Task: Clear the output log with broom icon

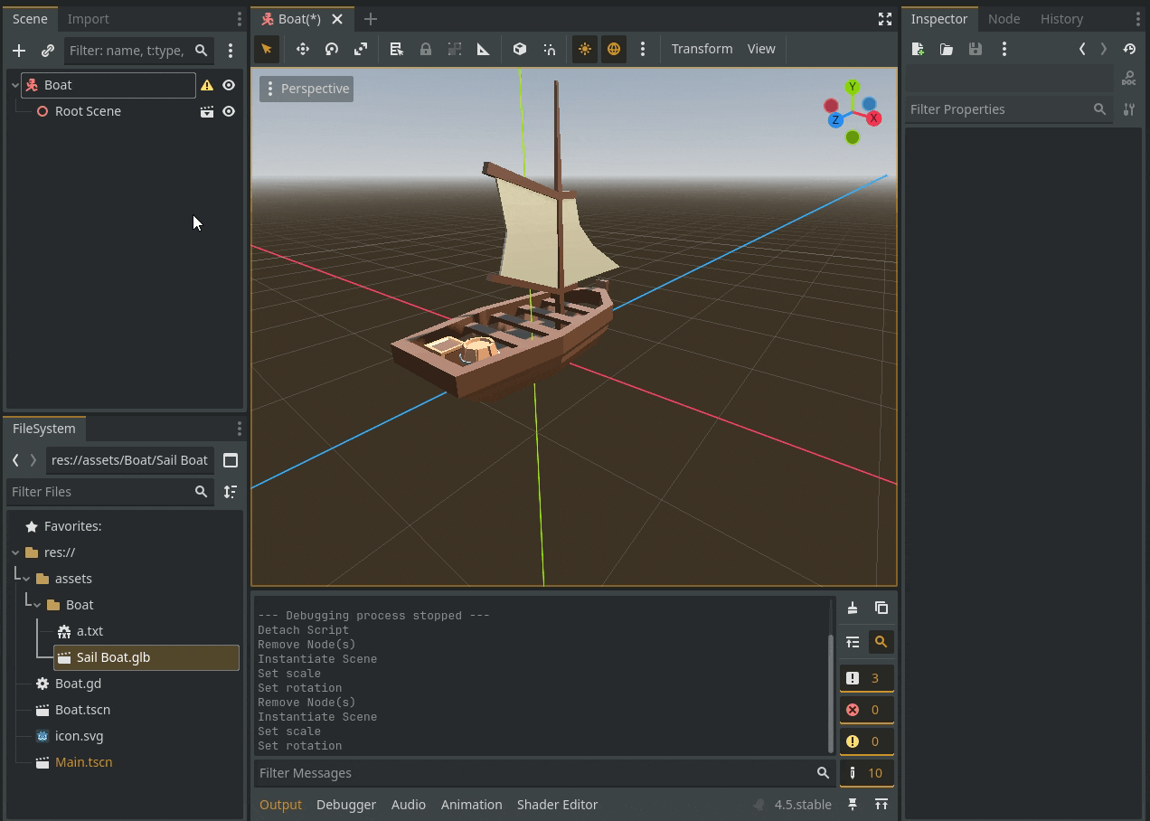Action: click(853, 608)
